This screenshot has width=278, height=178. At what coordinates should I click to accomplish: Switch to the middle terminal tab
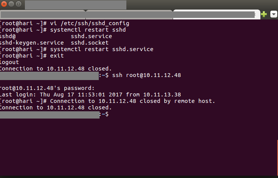[129, 14]
